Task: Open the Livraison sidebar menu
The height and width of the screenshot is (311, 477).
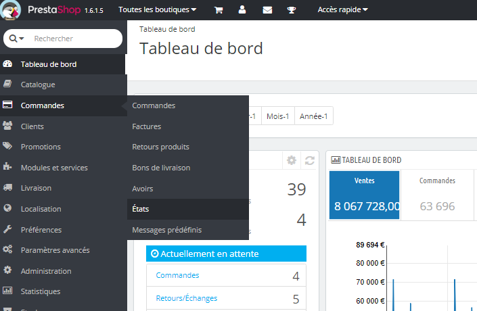Action: pos(64,188)
